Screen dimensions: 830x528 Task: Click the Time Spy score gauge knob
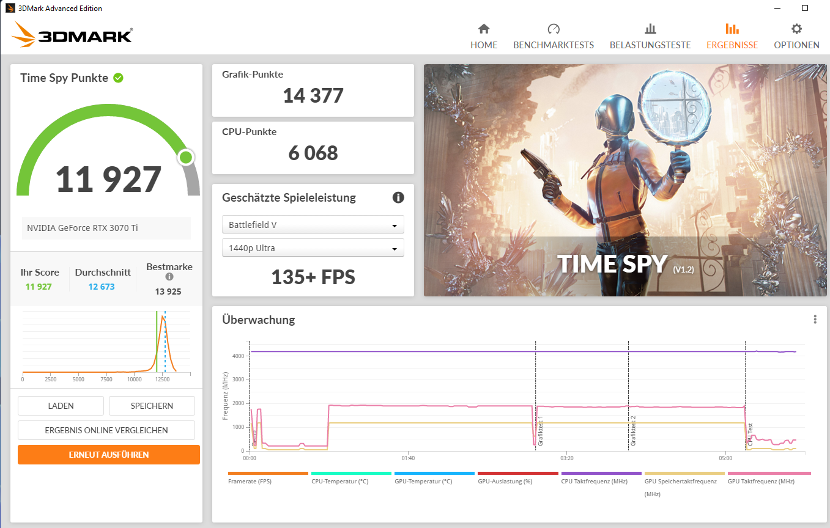(186, 158)
